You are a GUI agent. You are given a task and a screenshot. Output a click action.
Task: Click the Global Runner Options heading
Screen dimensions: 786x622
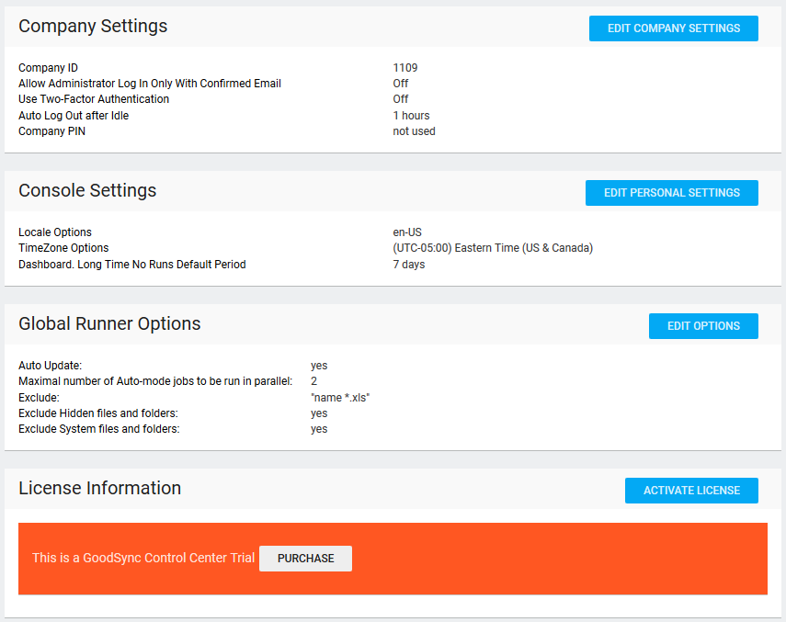(109, 324)
